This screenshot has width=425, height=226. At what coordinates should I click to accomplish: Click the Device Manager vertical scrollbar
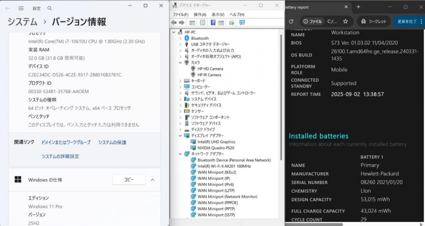pyautogui.click(x=281, y=98)
